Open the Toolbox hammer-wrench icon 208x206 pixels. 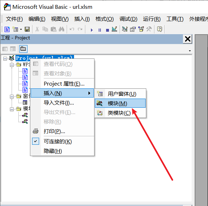(x=149, y=29)
